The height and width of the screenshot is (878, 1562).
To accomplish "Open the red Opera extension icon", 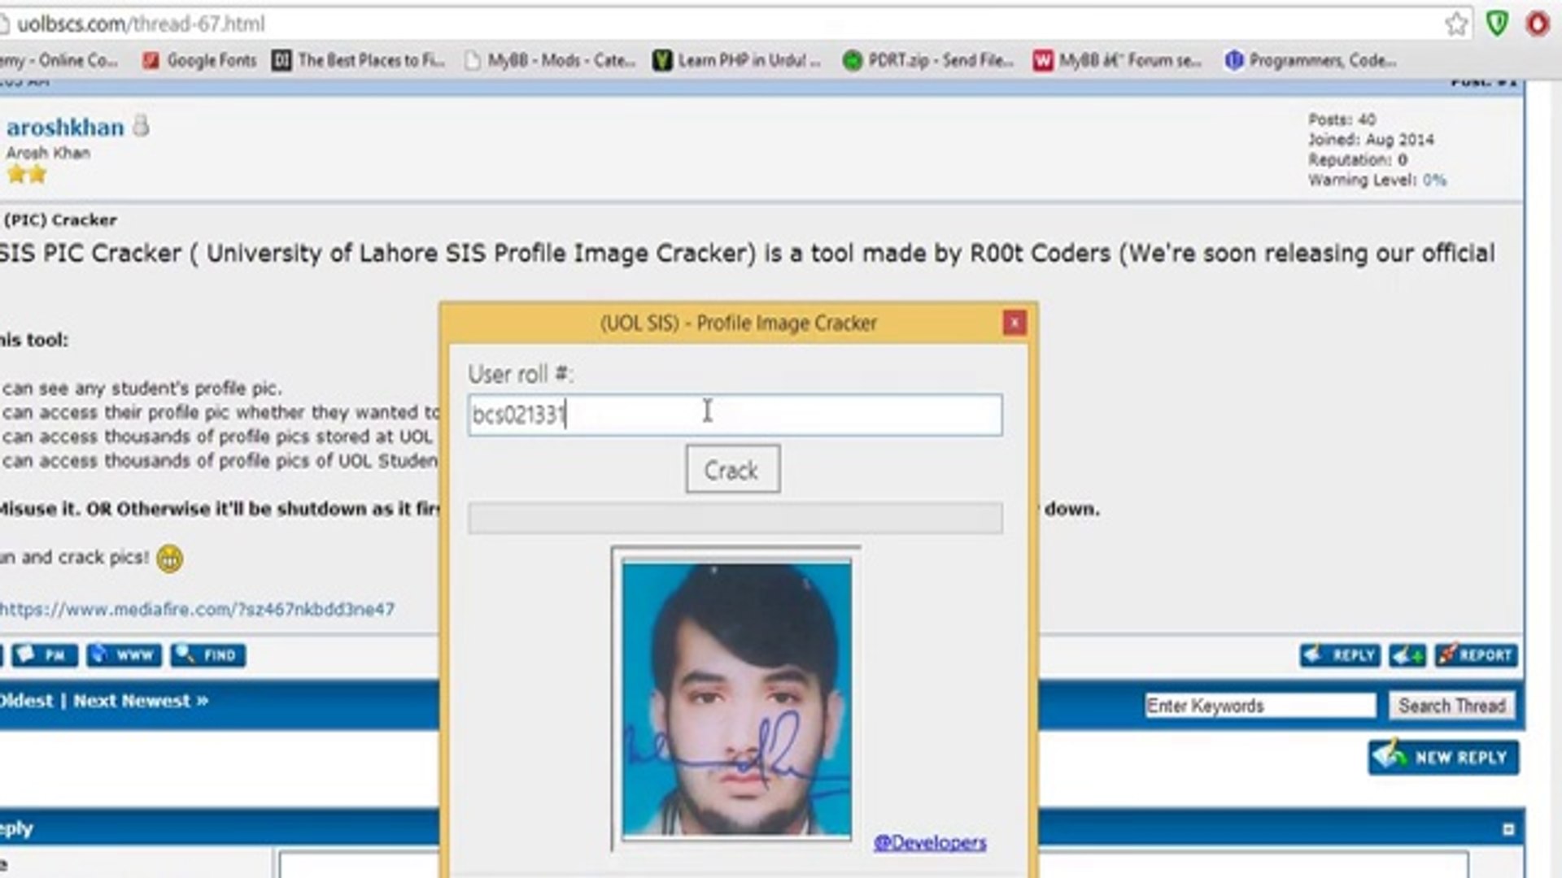I will click(x=1538, y=24).
